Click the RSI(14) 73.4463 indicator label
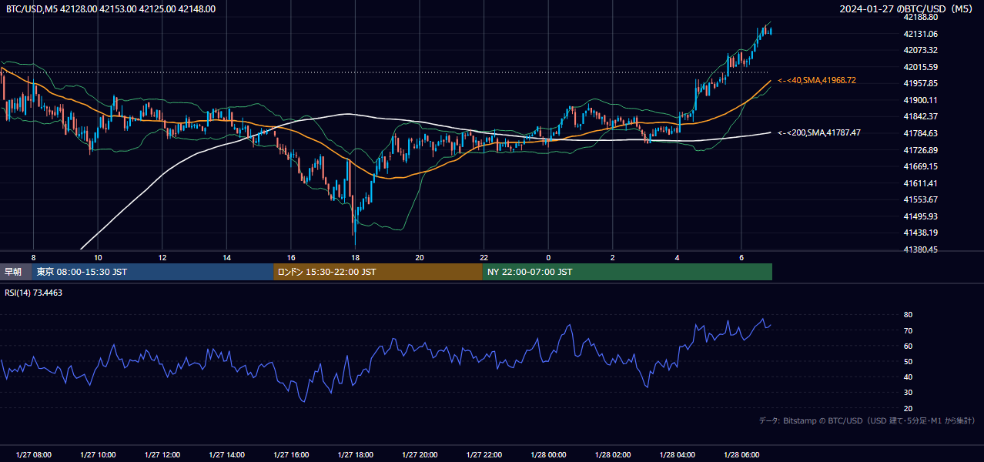Viewport: 984px width, 462px height. (x=34, y=293)
